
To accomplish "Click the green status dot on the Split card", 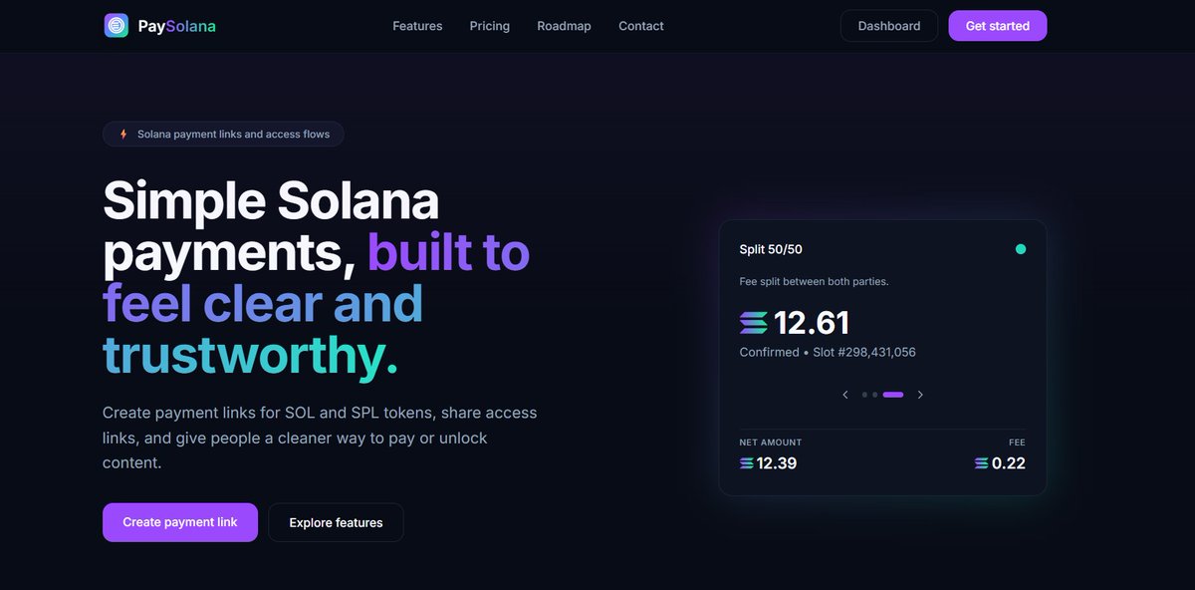I will 1020,249.
